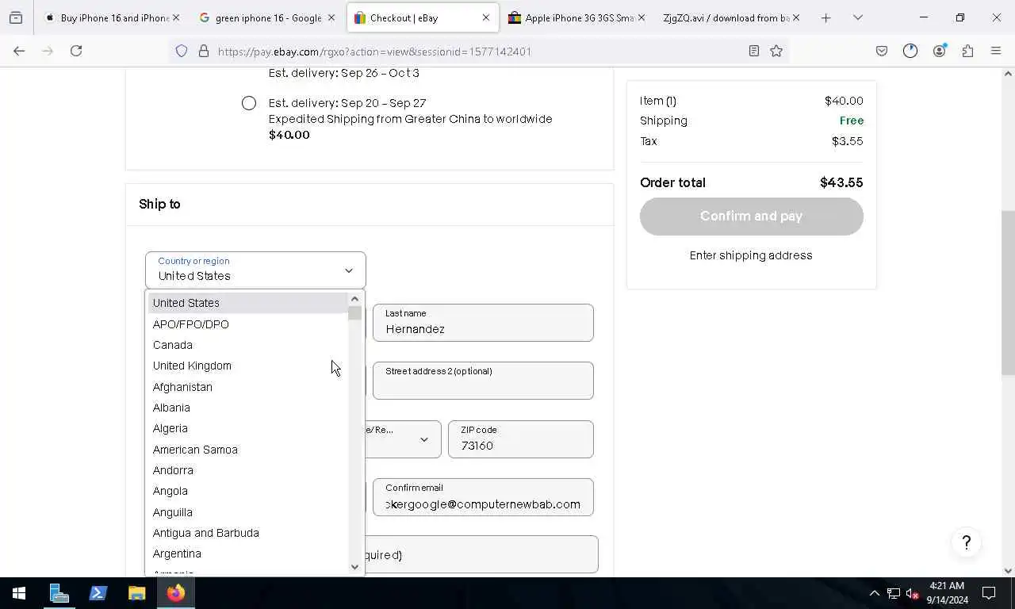
Task: Show site security padlock information
Action: coord(204,51)
